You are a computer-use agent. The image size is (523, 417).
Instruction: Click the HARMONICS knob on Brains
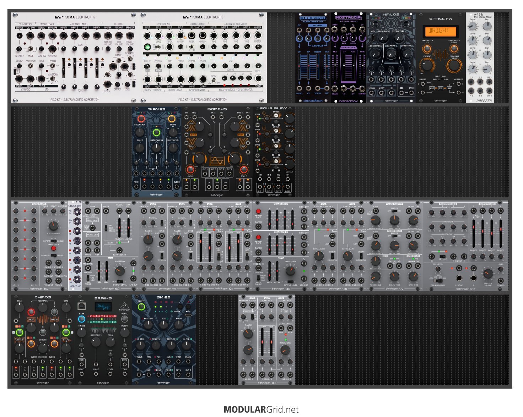pos(96,342)
